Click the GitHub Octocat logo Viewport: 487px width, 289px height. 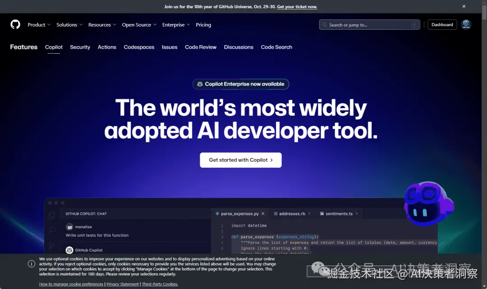[15, 24]
